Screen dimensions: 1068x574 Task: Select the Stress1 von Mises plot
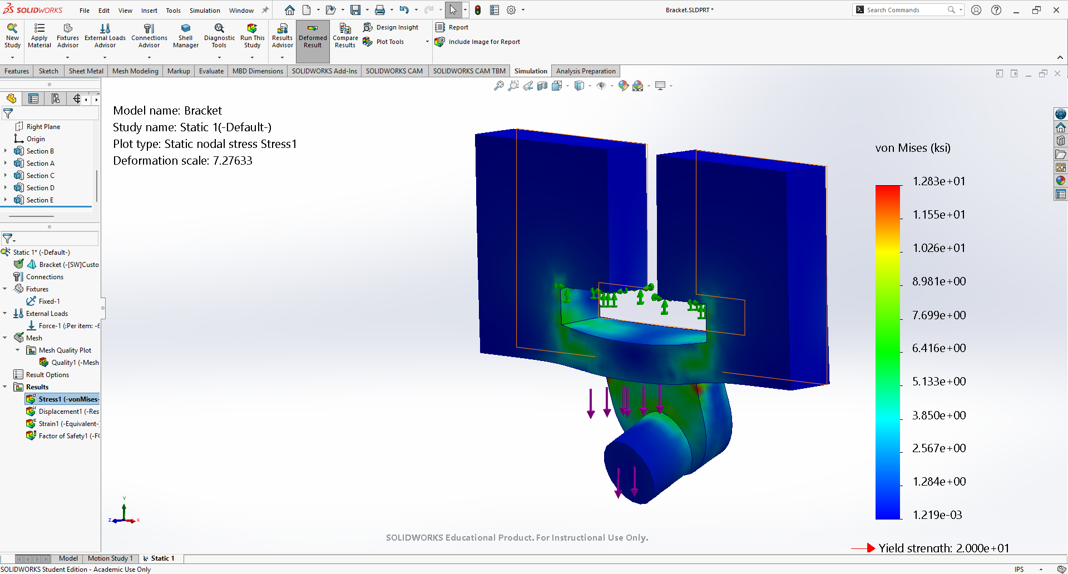[62, 399]
